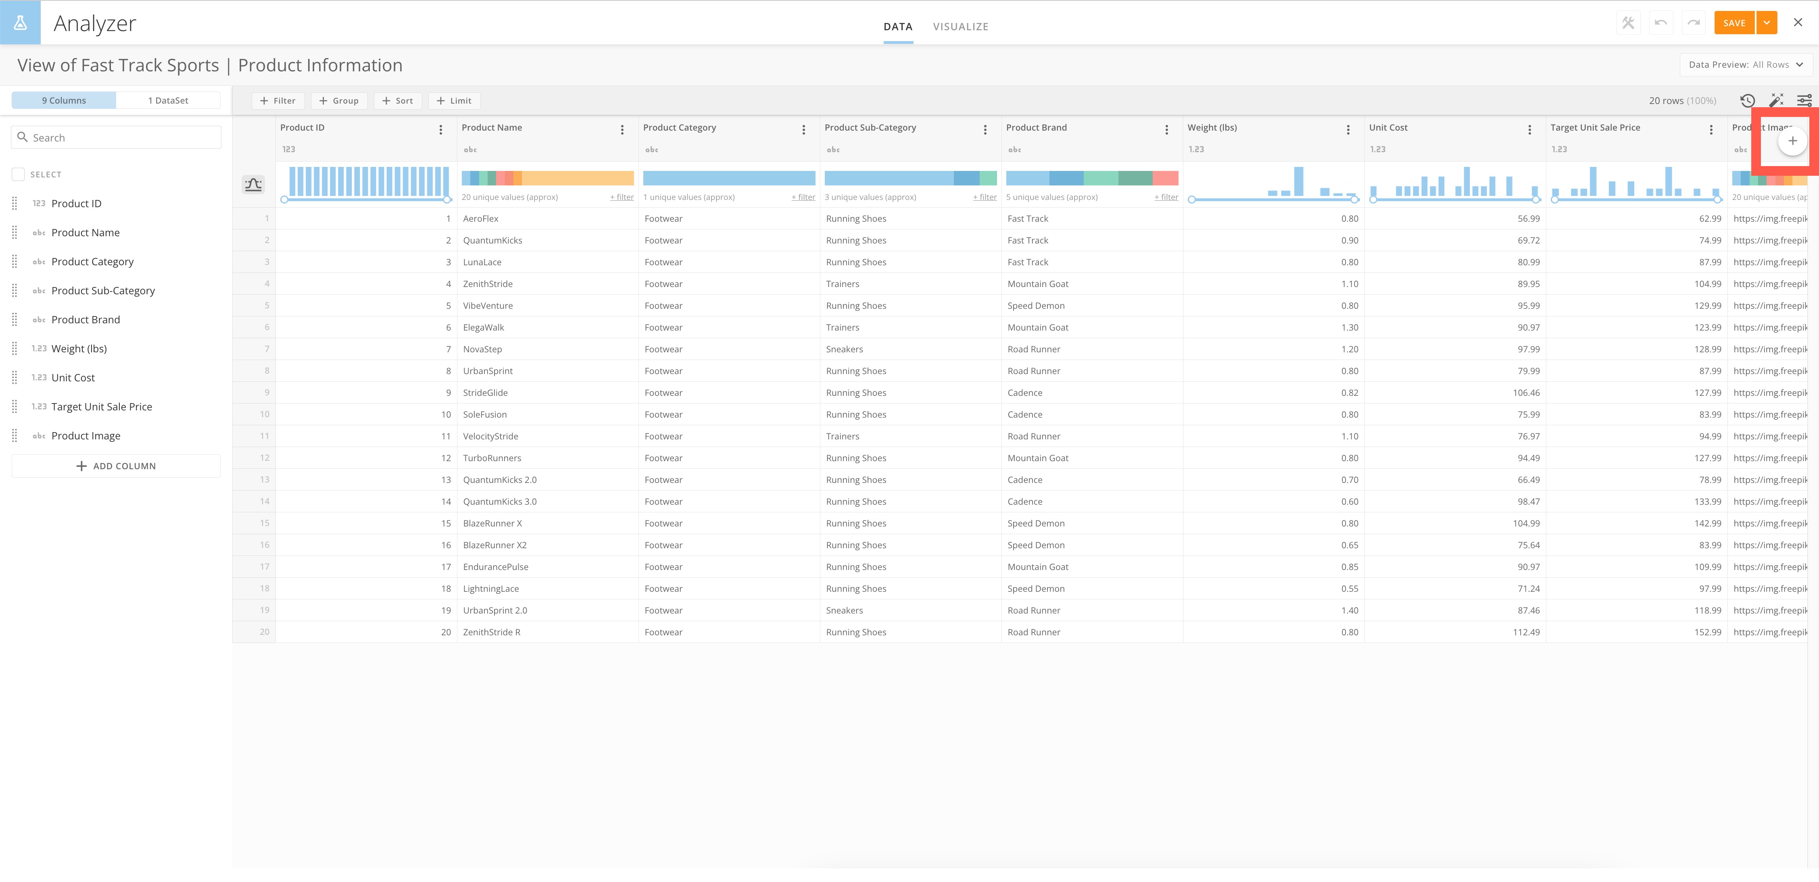The width and height of the screenshot is (1819, 882).
Task: Click the Unit Cost range slider handle
Action: tap(1373, 200)
